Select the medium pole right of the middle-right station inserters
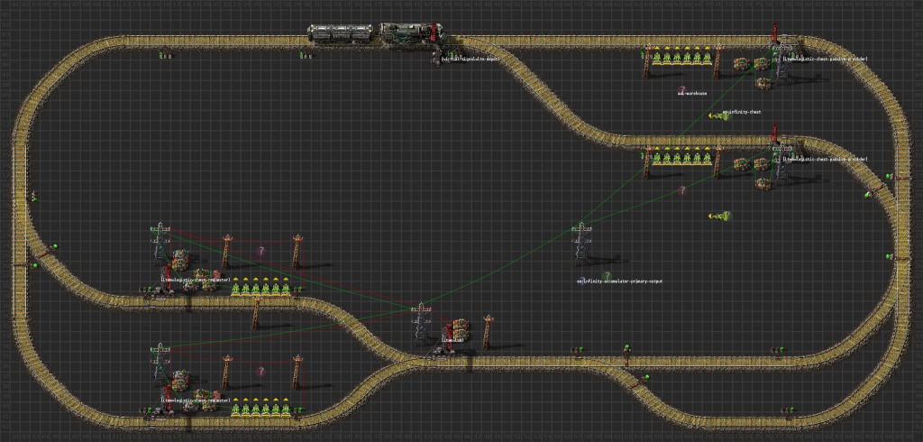 coord(717,161)
